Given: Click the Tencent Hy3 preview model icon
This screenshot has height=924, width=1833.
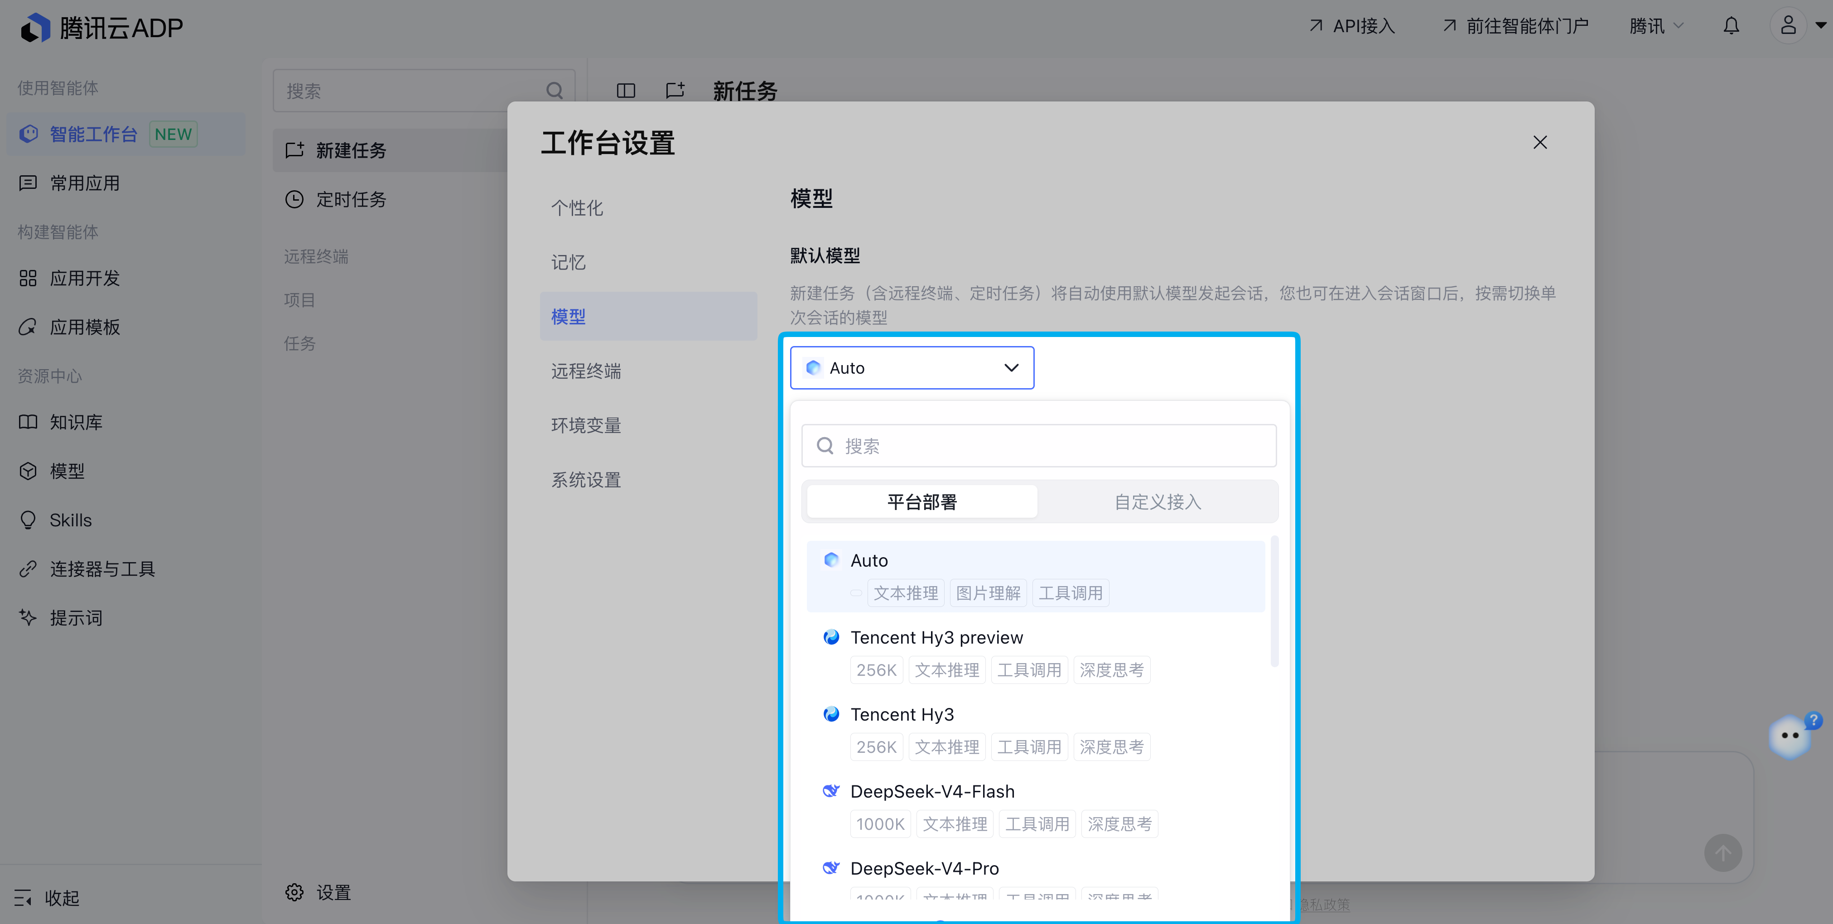Looking at the screenshot, I should tap(830, 637).
